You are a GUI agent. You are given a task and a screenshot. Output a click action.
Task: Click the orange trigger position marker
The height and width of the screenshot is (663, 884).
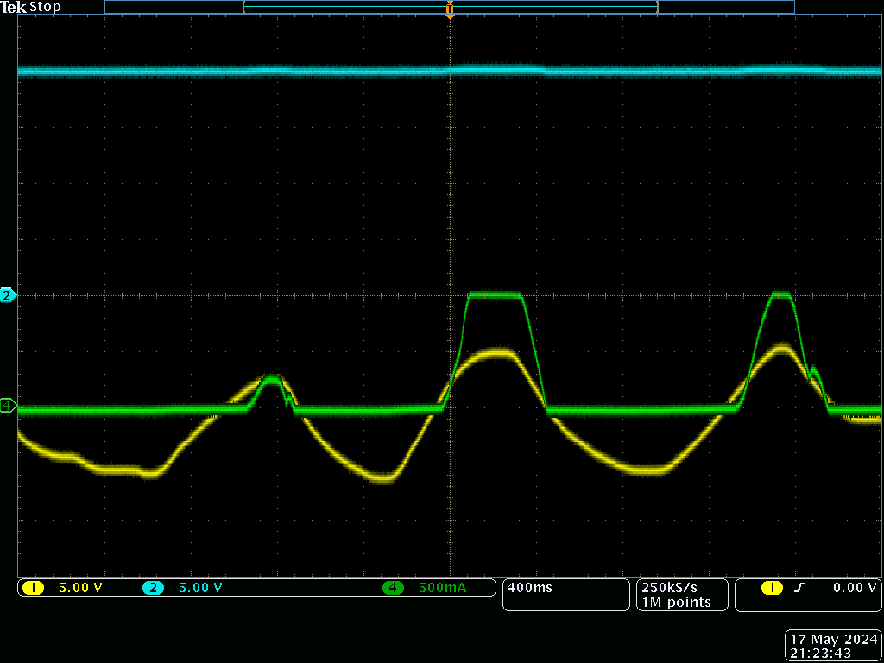pyautogui.click(x=450, y=10)
